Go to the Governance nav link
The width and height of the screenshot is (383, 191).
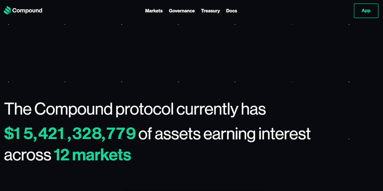[182, 11]
